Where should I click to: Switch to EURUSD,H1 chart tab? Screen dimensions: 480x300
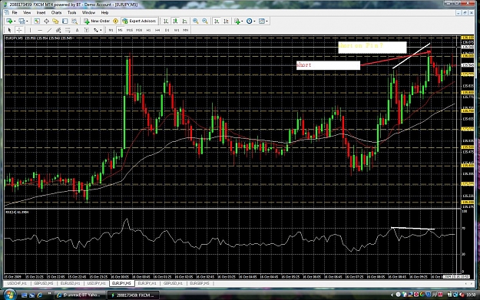pyautogui.click(x=70, y=283)
